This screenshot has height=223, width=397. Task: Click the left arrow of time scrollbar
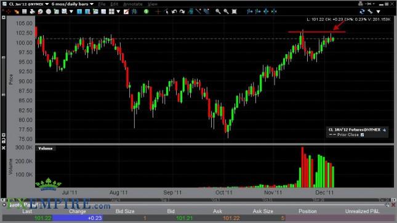click(x=4, y=200)
